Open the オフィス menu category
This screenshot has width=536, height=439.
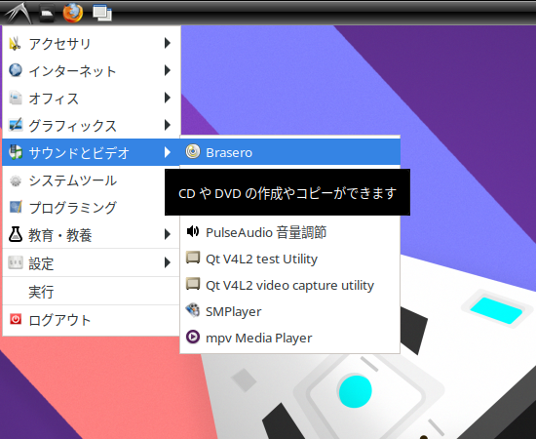click(92, 99)
